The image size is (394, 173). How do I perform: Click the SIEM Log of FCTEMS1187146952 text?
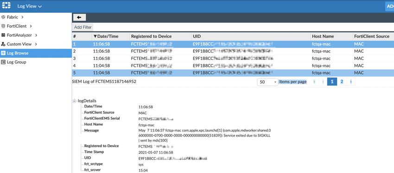click(104, 82)
